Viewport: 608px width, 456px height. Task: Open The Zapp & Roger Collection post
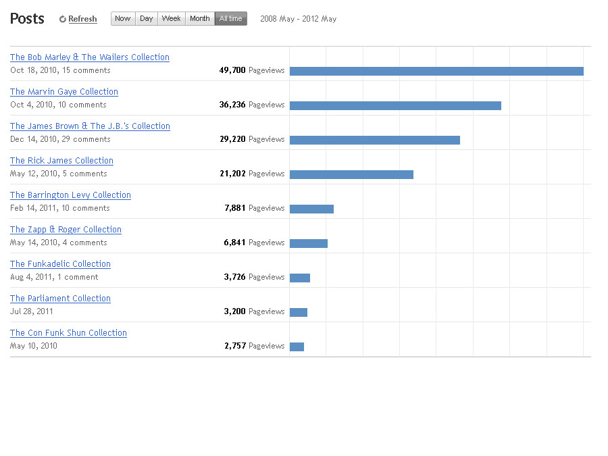click(66, 230)
